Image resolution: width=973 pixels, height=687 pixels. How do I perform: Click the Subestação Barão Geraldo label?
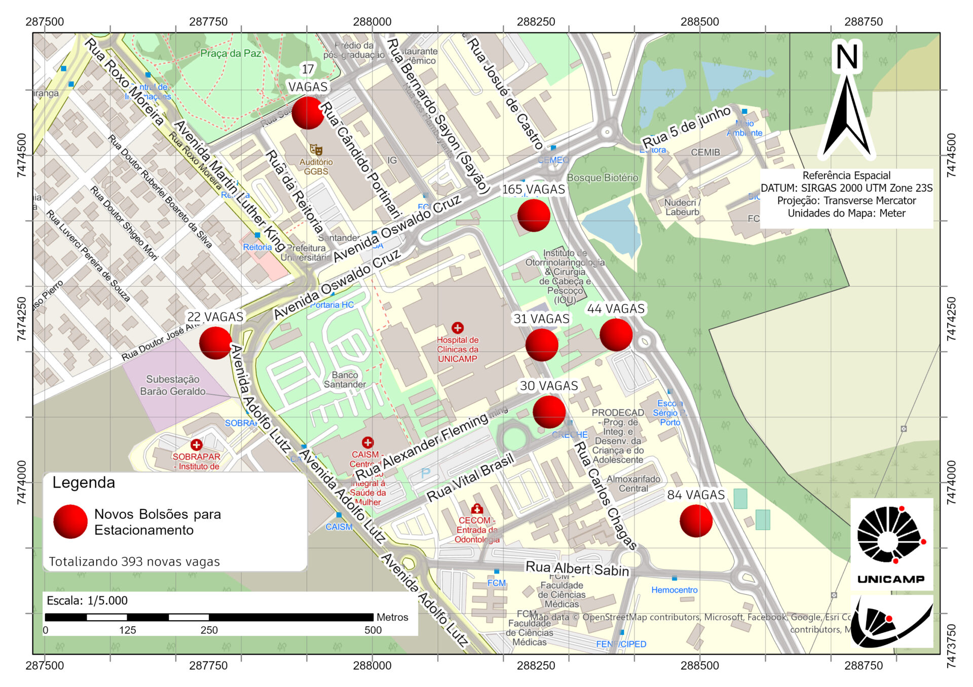pyautogui.click(x=172, y=385)
